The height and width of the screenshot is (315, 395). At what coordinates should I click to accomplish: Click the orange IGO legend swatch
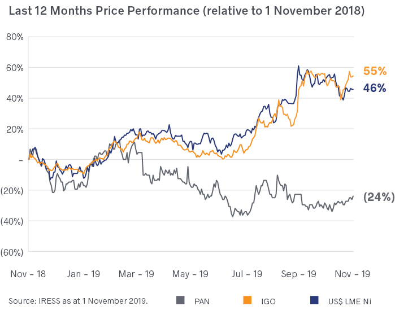[x=247, y=300]
